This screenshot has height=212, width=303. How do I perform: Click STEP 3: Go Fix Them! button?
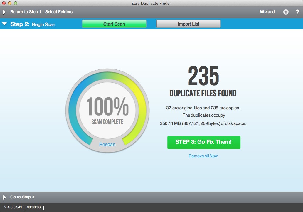[204, 143]
